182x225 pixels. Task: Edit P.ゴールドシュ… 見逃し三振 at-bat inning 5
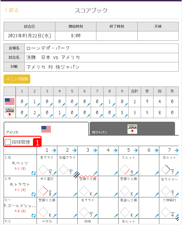tap(136, 216)
